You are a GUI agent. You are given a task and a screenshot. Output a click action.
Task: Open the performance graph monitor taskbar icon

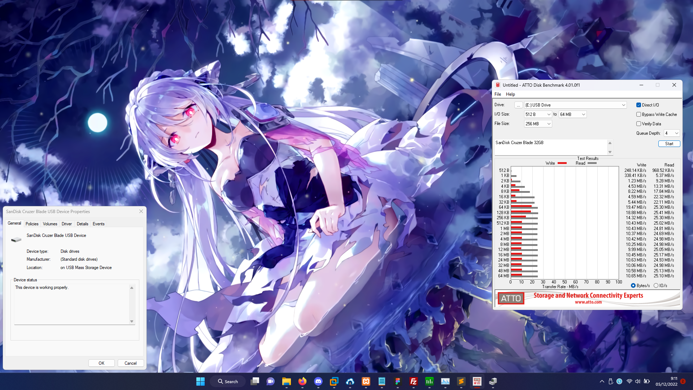click(x=445, y=381)
